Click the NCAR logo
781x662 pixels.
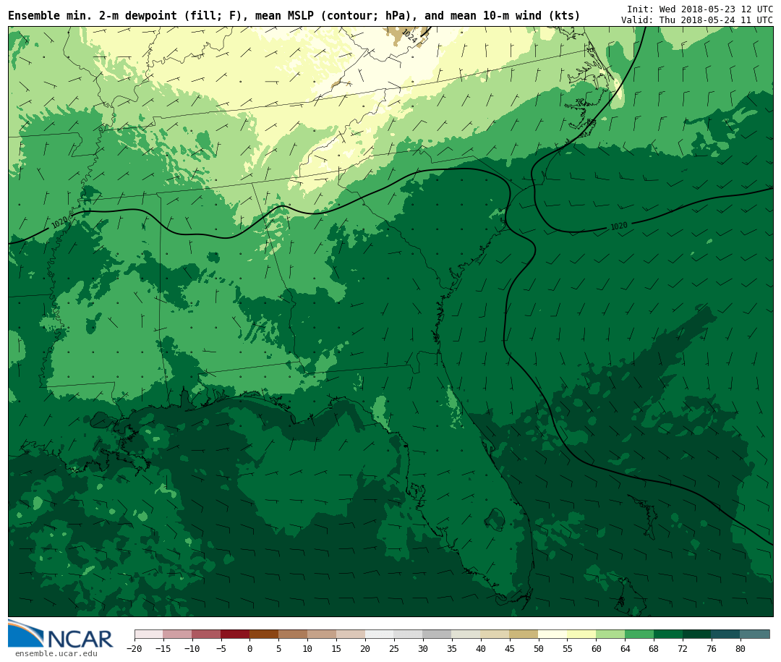61,634
